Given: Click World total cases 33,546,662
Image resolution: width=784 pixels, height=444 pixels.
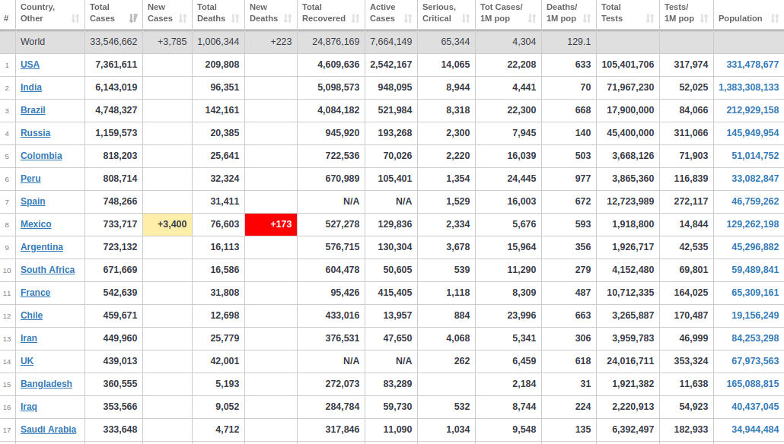Looking at the screenshot, I should coord(113,42).
